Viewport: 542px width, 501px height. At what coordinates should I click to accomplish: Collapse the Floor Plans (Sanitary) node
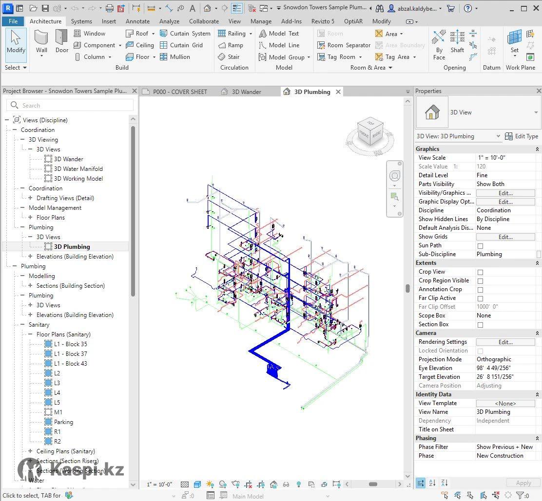(x=30, y=334)
